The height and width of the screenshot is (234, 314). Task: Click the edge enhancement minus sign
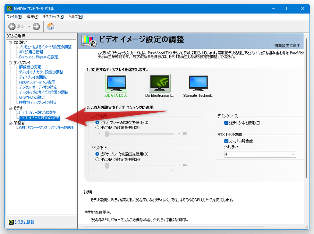coord(99,133)
